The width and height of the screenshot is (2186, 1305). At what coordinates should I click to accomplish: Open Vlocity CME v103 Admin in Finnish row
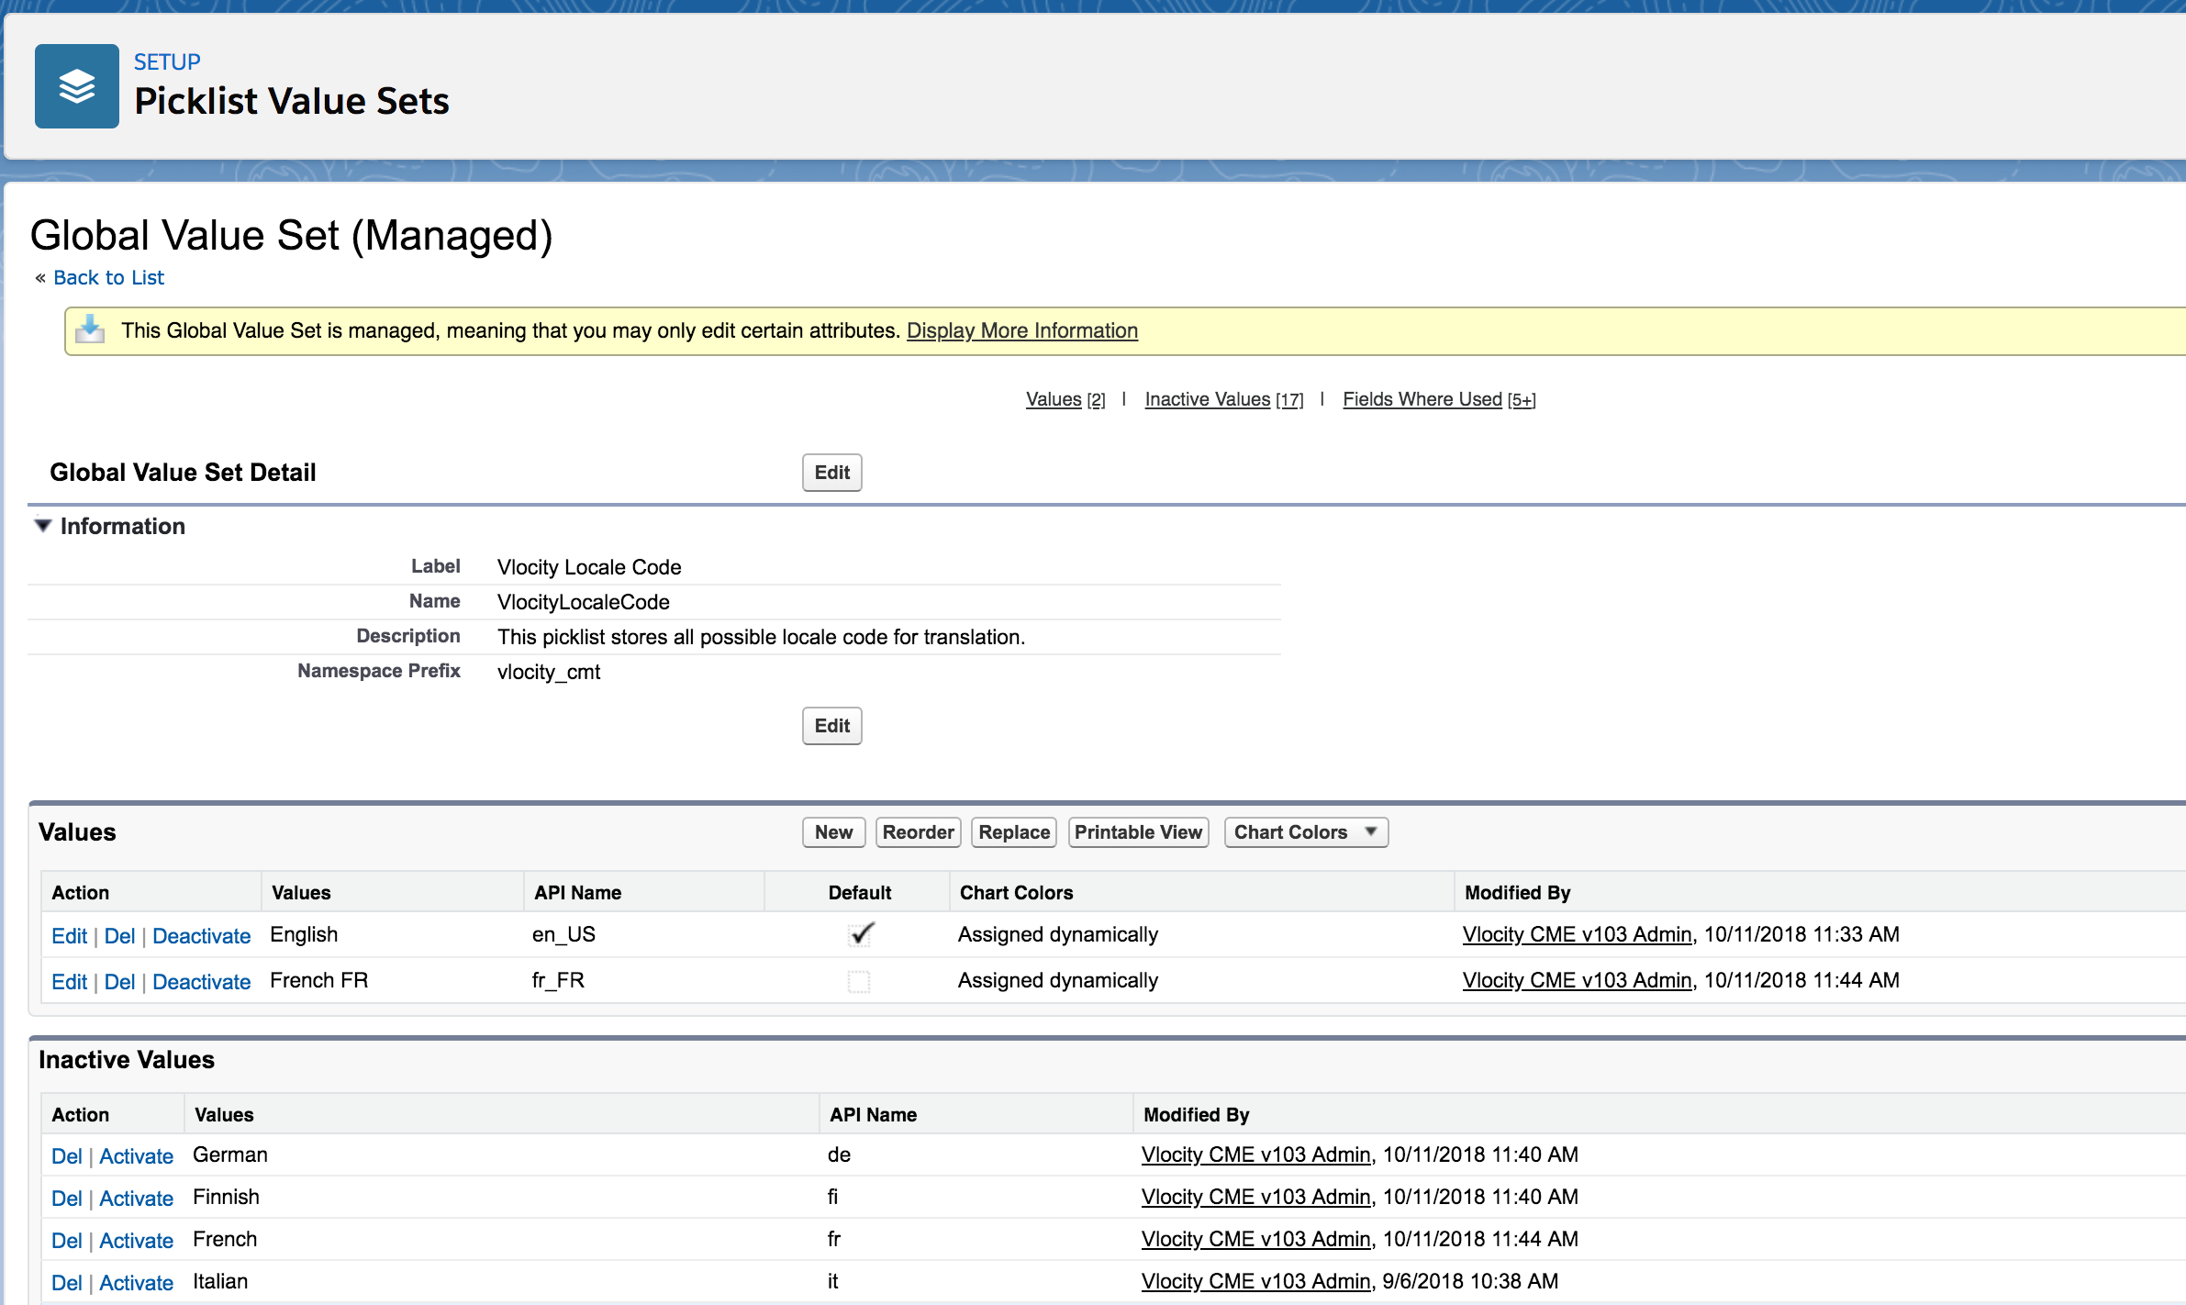pos(1256,1197)
